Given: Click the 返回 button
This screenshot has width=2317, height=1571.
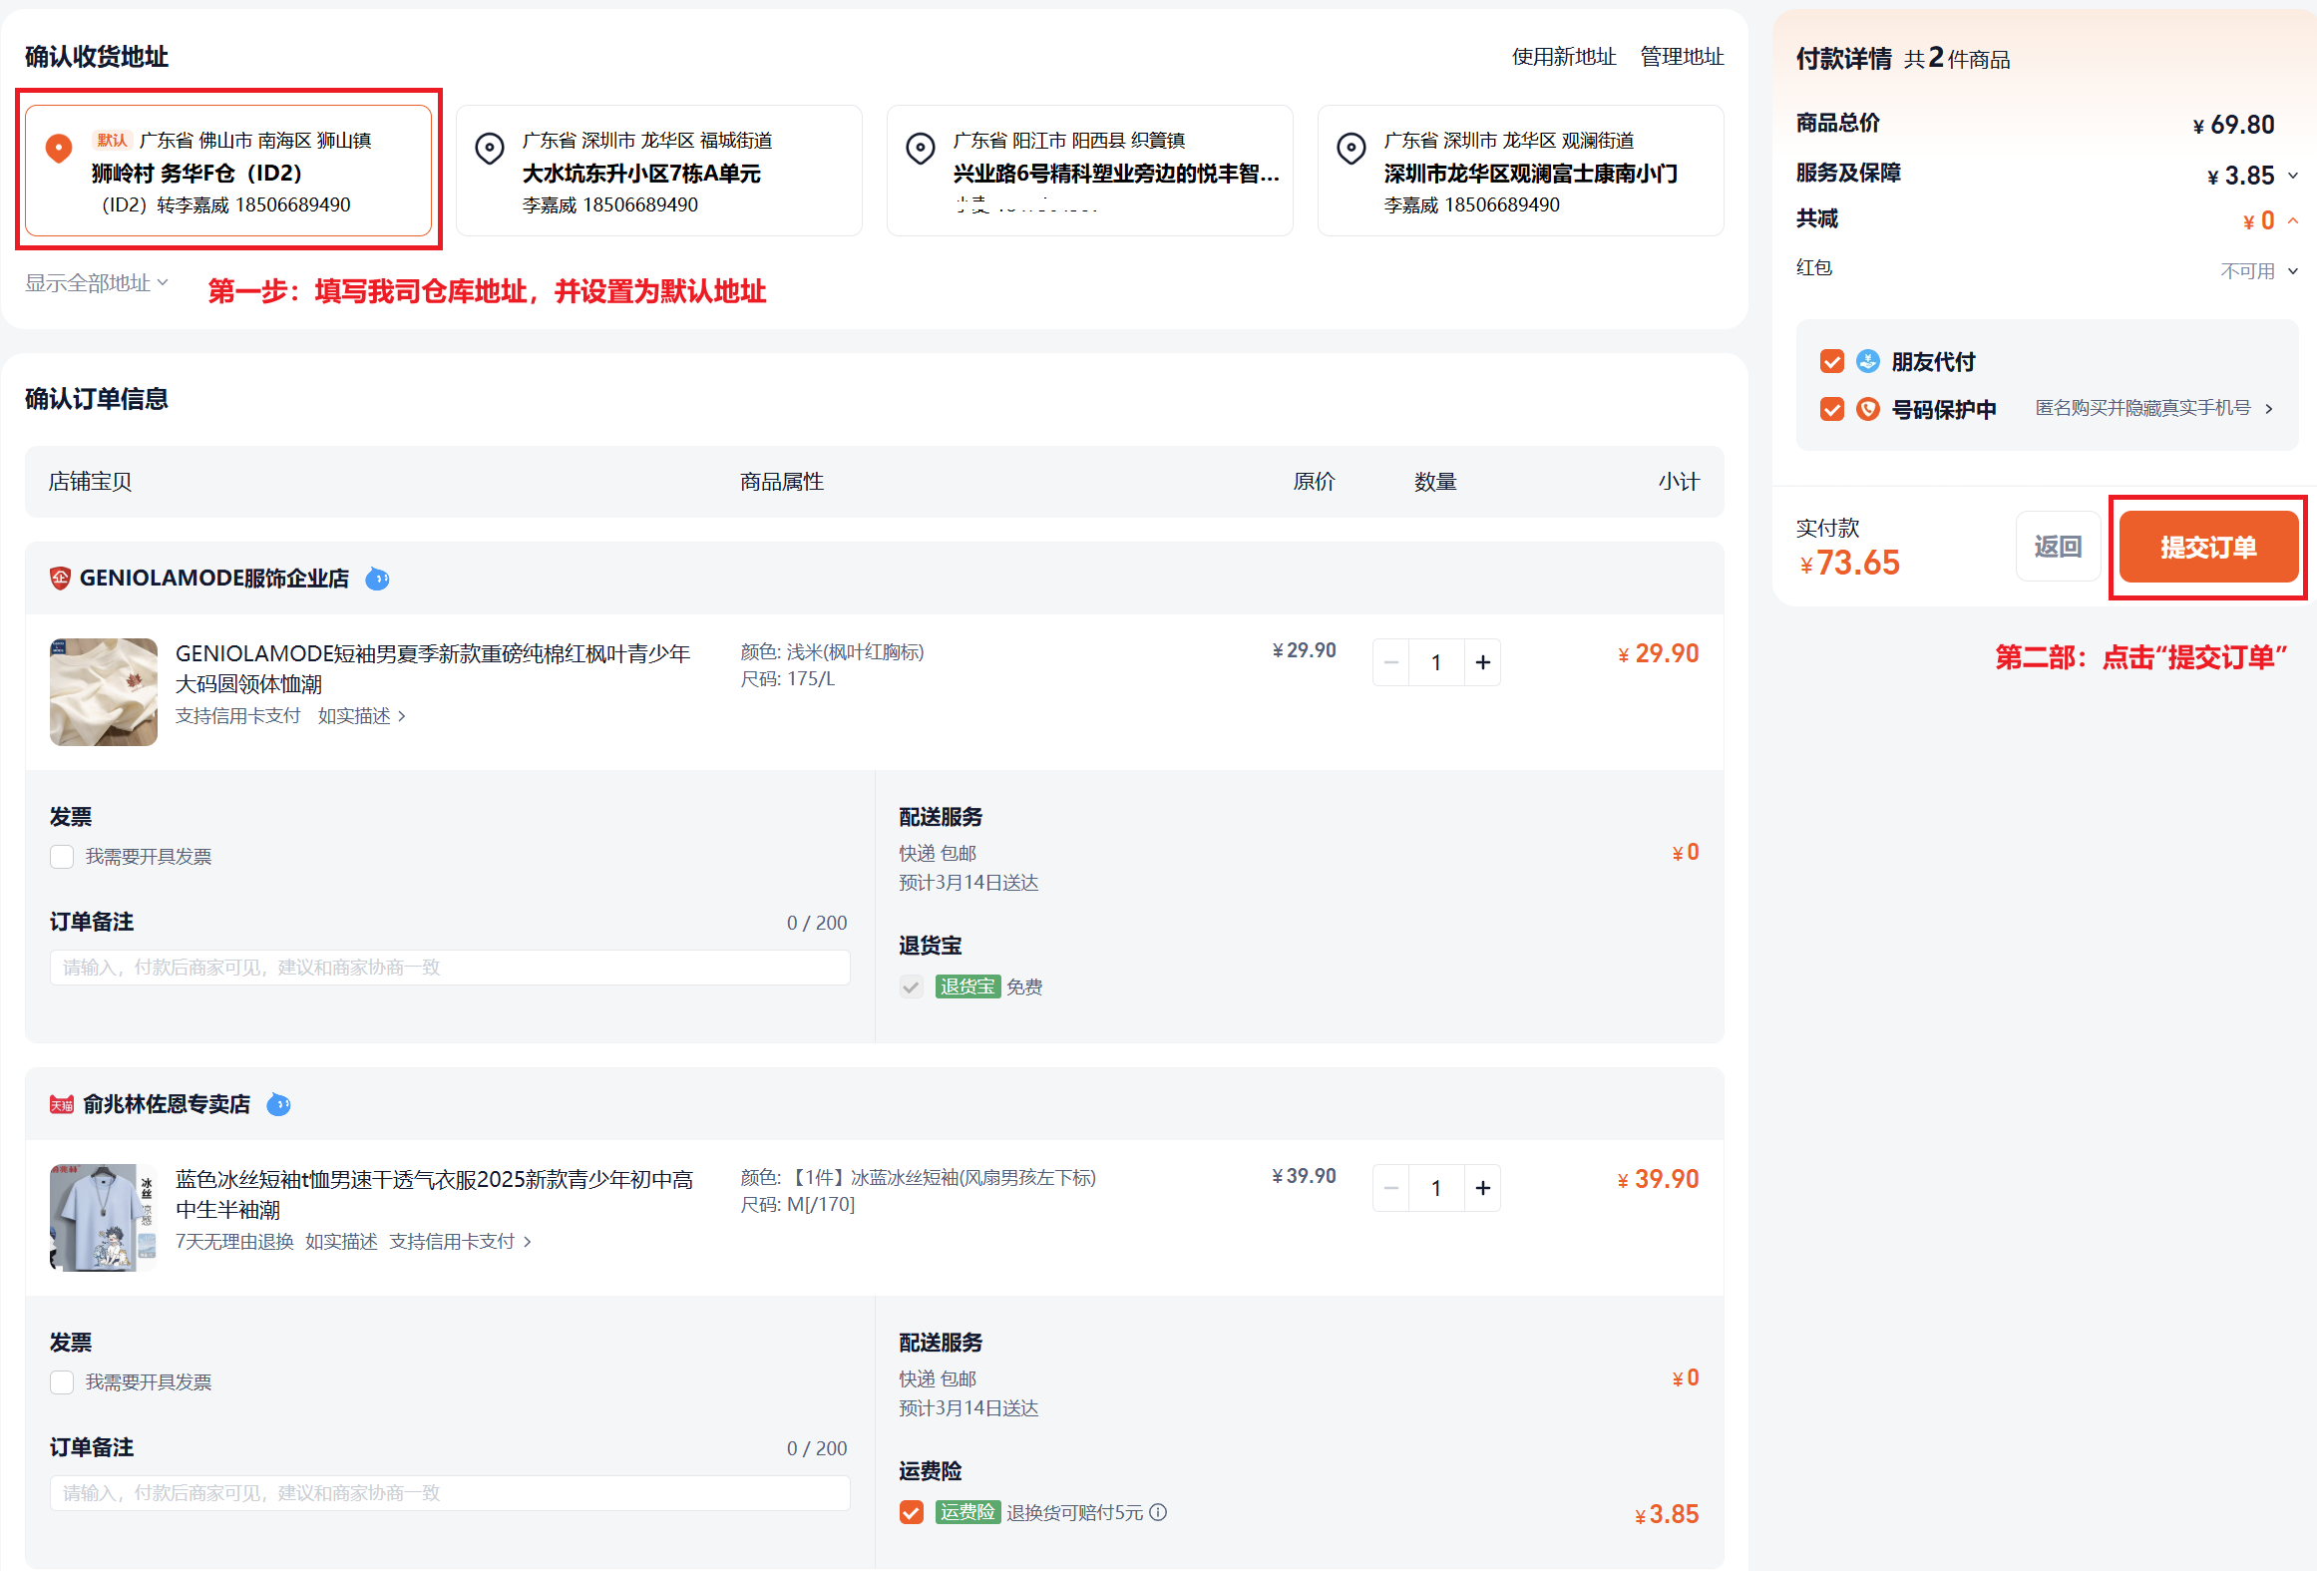Looking at the screenshot, I should point(2058,547).
